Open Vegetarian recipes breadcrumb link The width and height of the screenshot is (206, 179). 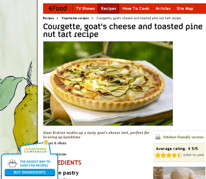(75, 18)
